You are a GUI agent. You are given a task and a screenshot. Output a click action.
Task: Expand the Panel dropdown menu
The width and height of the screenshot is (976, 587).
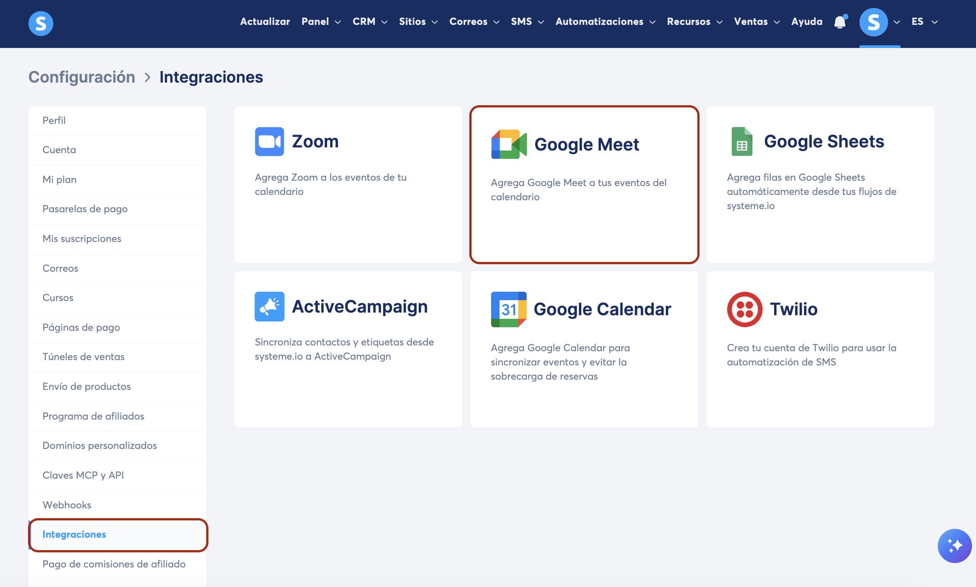click(321, 22)
